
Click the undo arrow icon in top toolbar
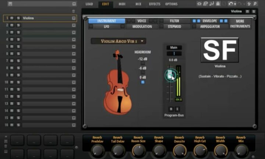point(230,4)
